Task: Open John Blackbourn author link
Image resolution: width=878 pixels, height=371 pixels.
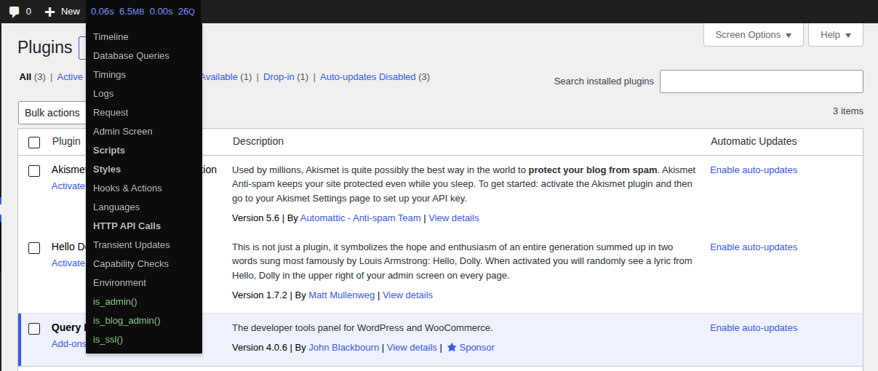Action: tap(344, 348)
